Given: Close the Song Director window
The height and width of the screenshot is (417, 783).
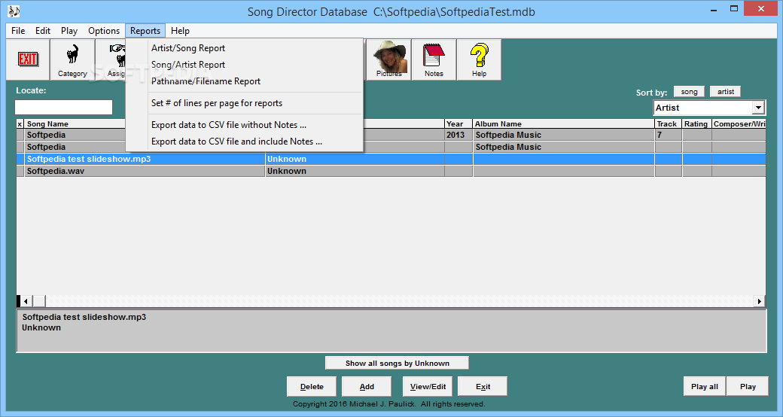Looking at the screenshot, I should coord(761,8).
